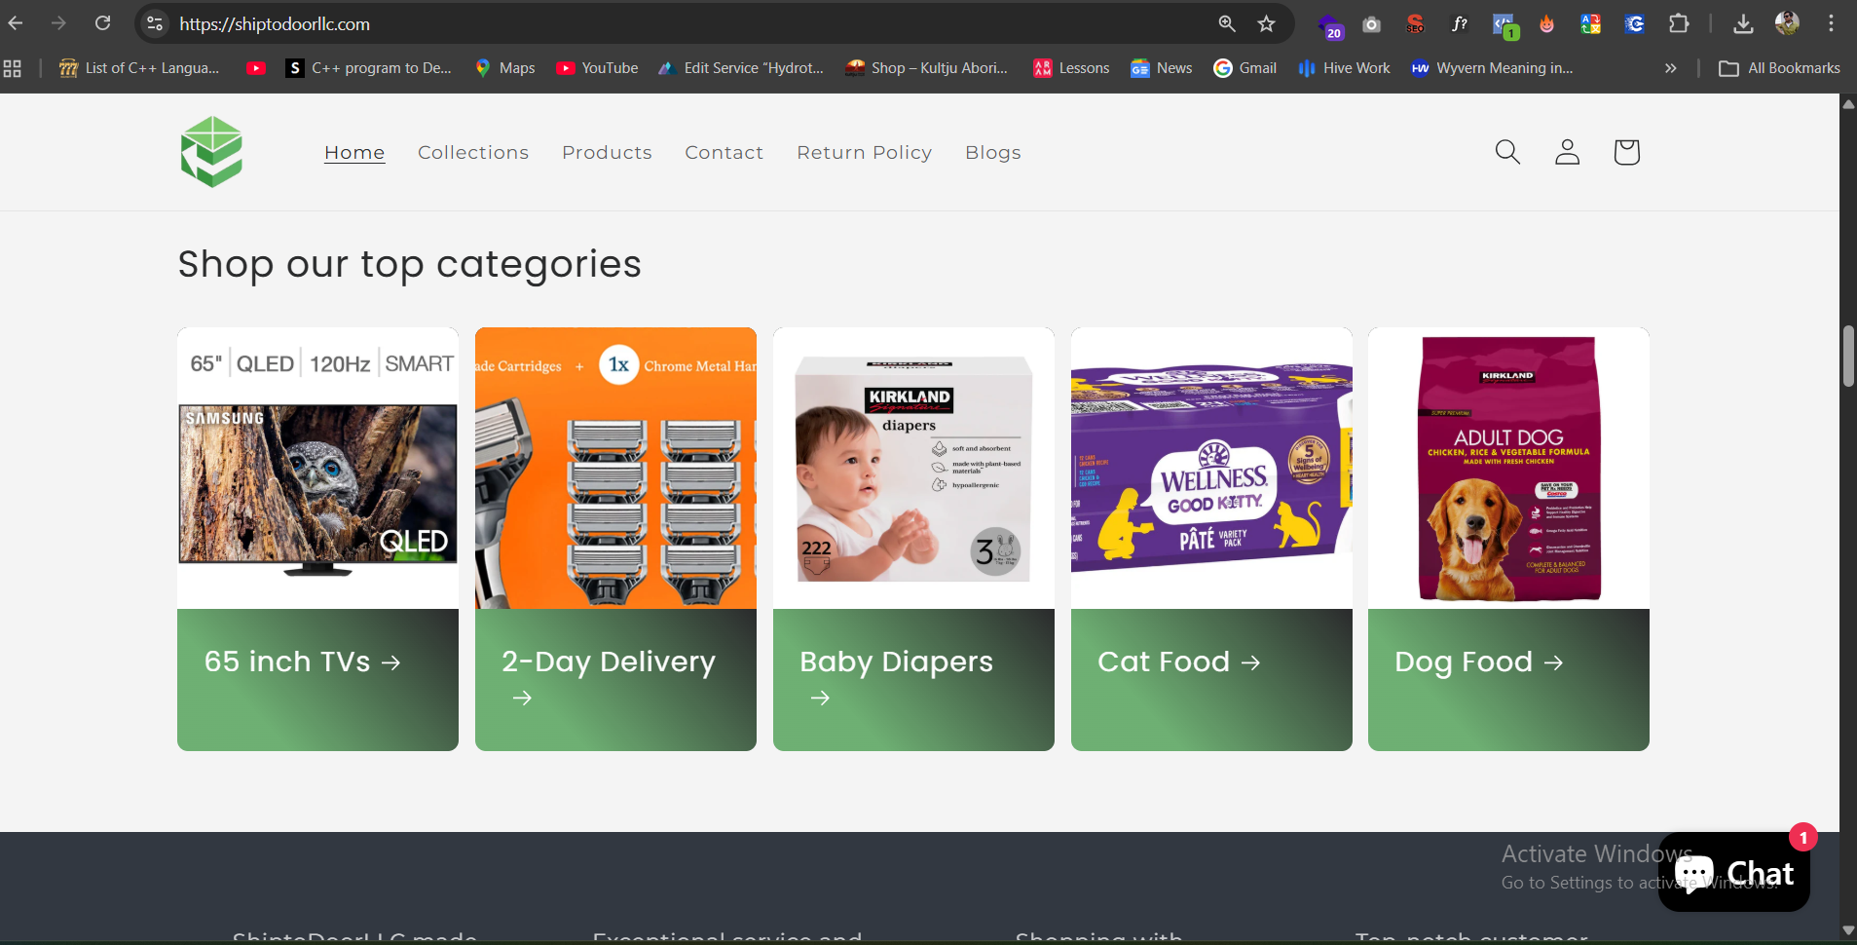Screen dimensions: 1857x945
Task: Click the browser back arrow
Action: [16, 23]
